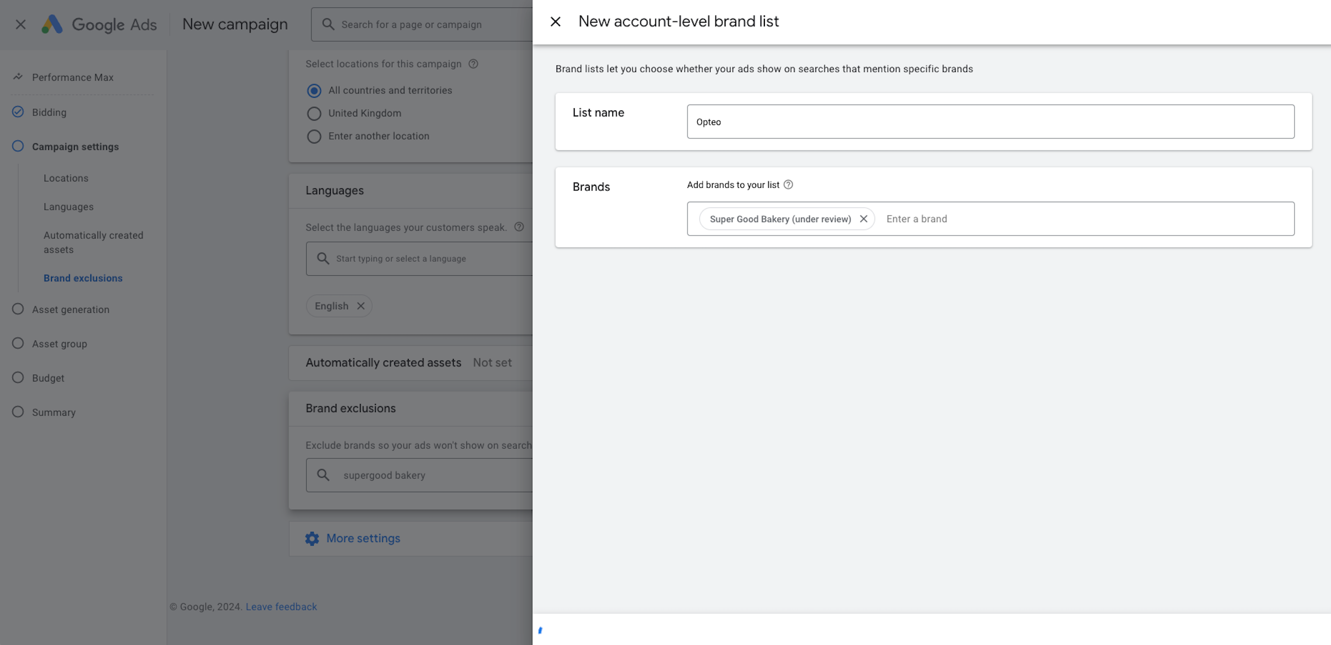Click the More settings link
The height and width of the screenshot is (645, 1331).
pyautogui.click(x=363, y=538)
